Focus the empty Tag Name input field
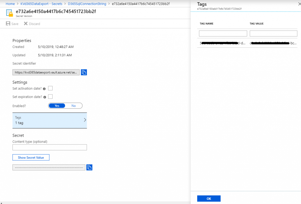This screenshot has height=204, width=301. pyautogui.click(x=223, y=34)
